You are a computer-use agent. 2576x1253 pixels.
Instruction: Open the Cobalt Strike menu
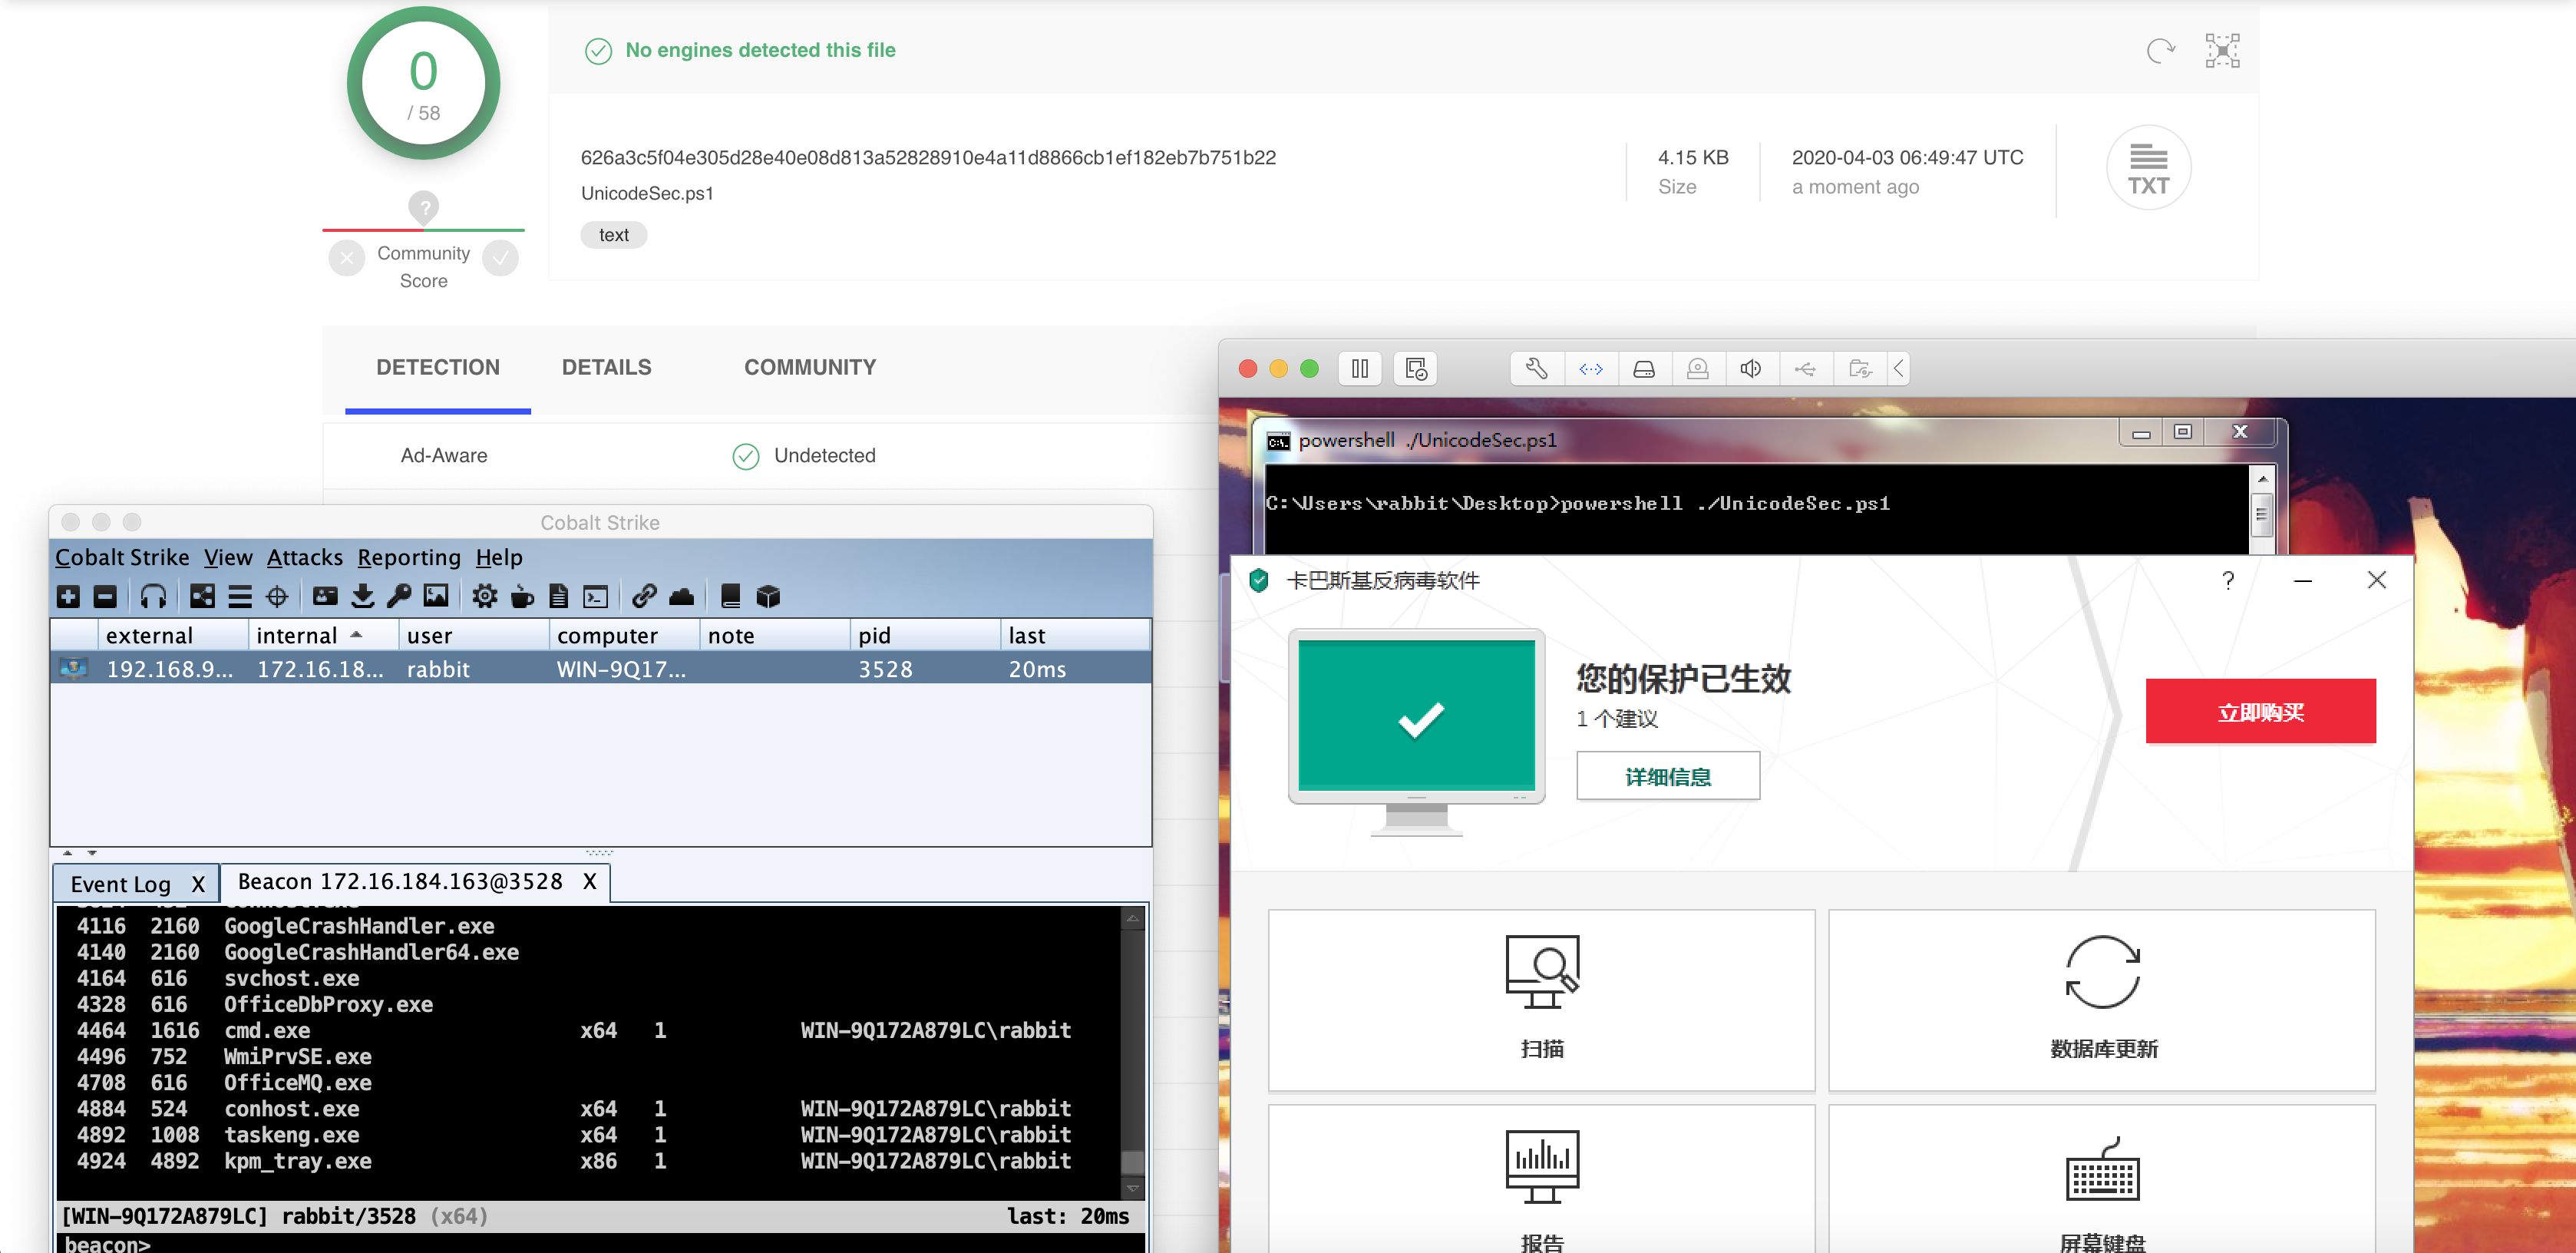click(122, 558)
